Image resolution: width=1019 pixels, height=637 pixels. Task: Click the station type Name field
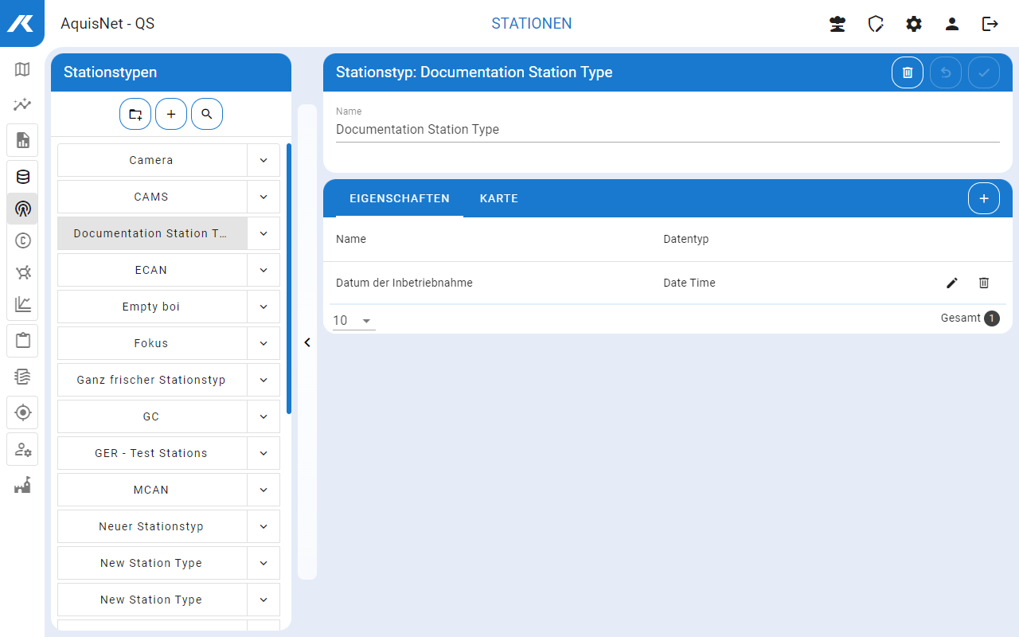[667, 129]
